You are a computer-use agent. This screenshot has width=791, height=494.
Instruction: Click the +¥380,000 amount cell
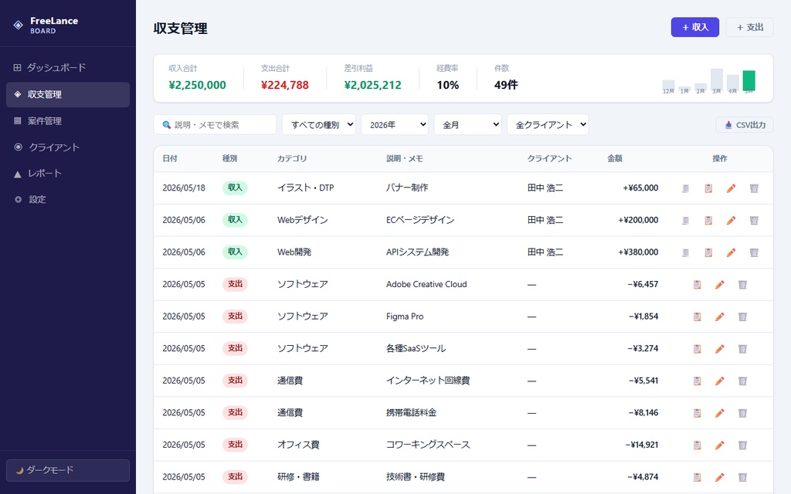click(638, 252)
